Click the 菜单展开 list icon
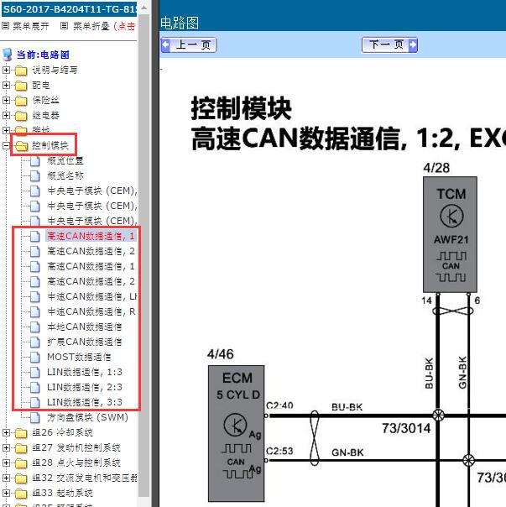The width and height of the screenshot is (506, 507). click(5, 25)
